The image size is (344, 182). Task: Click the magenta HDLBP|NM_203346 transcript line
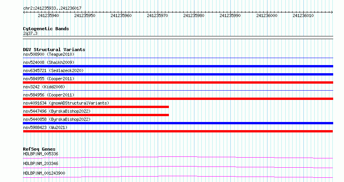[178, 167]
